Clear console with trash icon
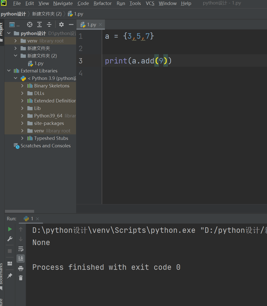 tap(21, 278)
